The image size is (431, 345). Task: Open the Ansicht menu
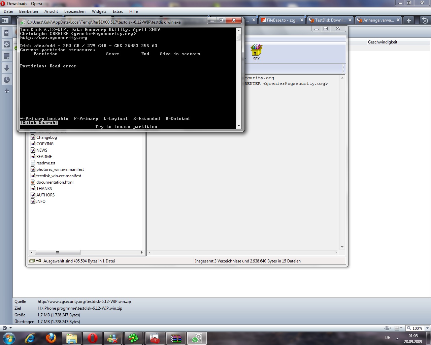[x=51, y=11]
